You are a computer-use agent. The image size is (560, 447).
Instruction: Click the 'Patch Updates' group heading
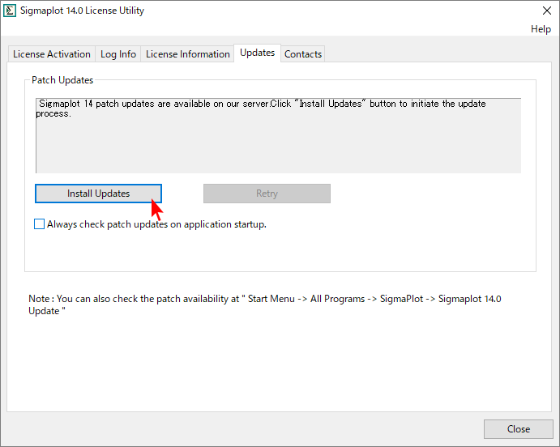coord(62,80)
